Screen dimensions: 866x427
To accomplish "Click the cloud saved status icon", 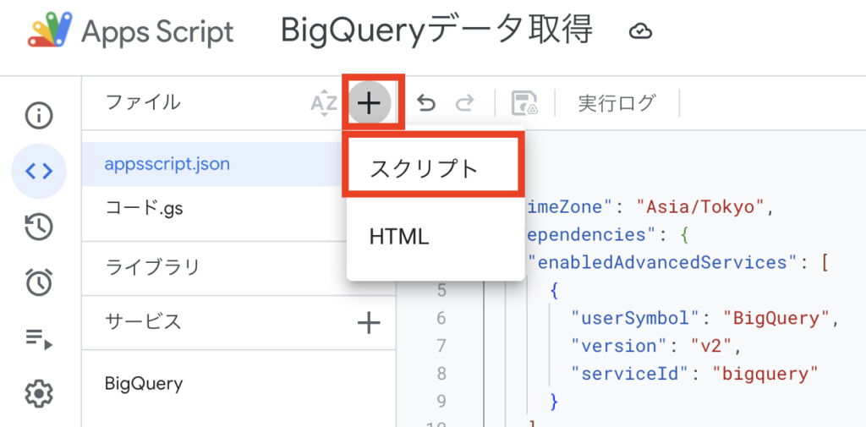I will [641, 31].
